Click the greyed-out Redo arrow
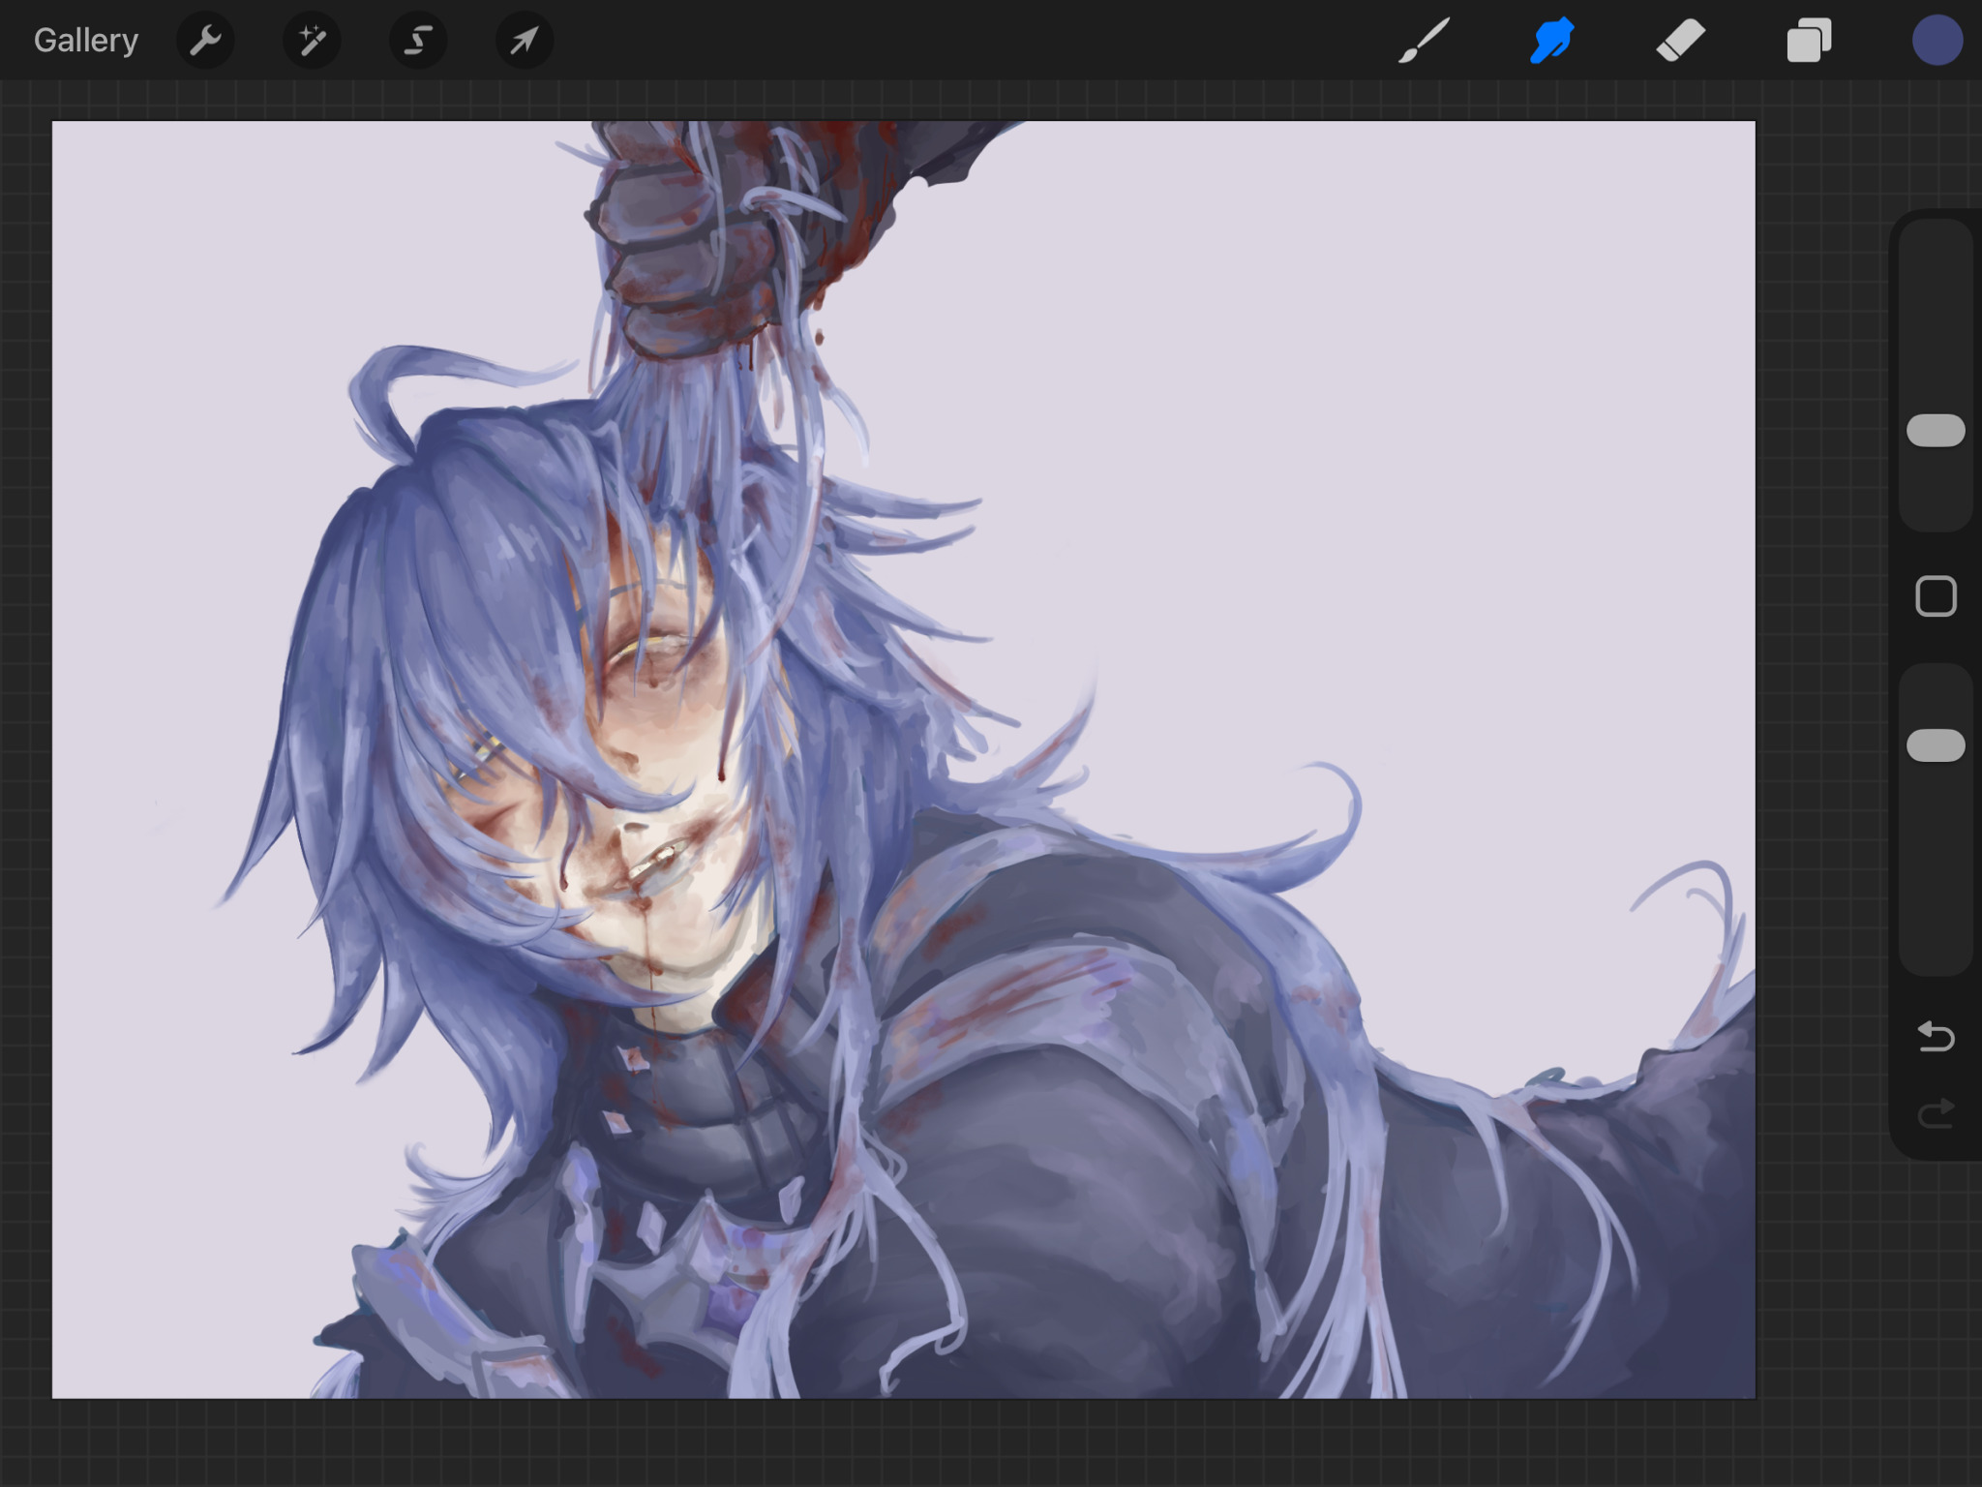1982x1487 pixels. coord(1936,1114)
